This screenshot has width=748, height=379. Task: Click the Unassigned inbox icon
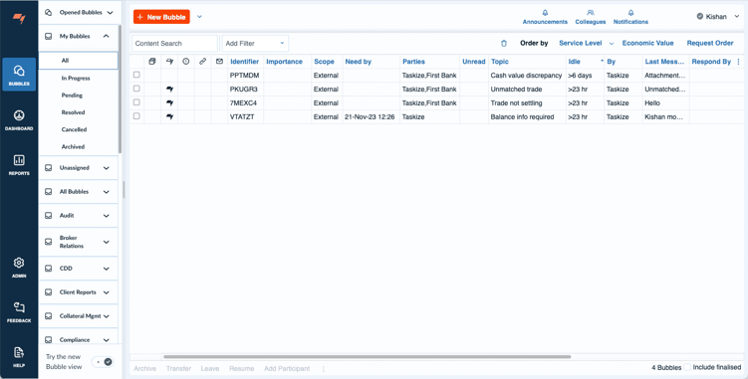[x=48, y=168]
